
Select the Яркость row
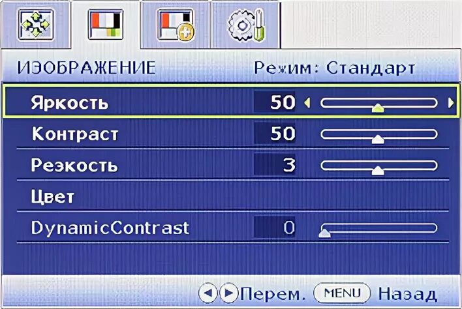(231, 102)
